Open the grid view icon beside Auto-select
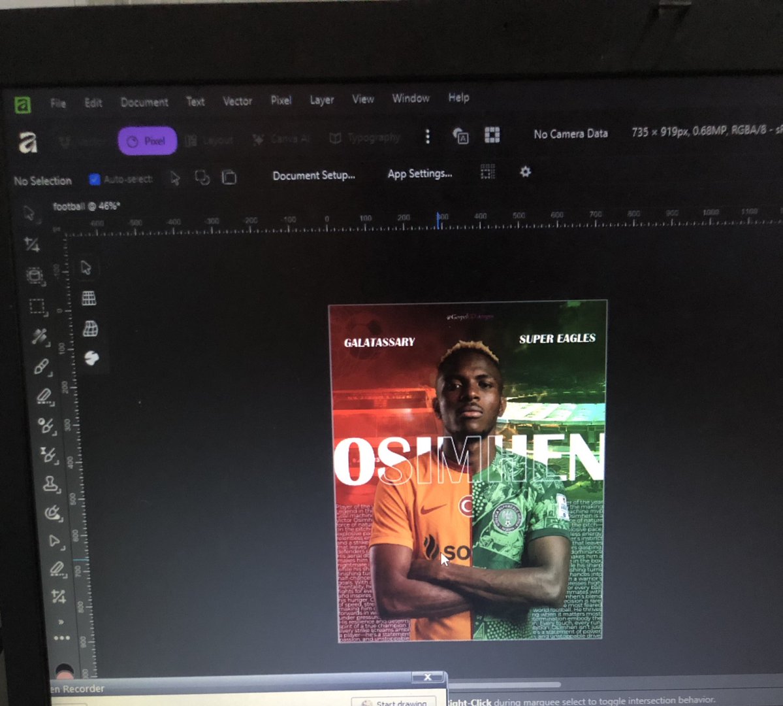Screen dimensions: 783x706 pyautogui.click(x=487, y=172)
